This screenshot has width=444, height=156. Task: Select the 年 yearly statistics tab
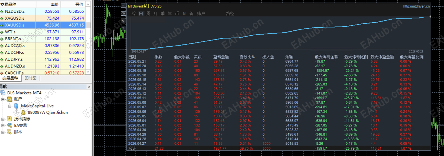coord(170,14)
